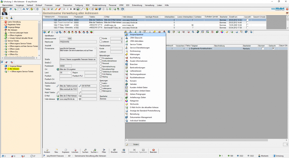Choose Bankverbindungen in the popup list

pos(137,68)
